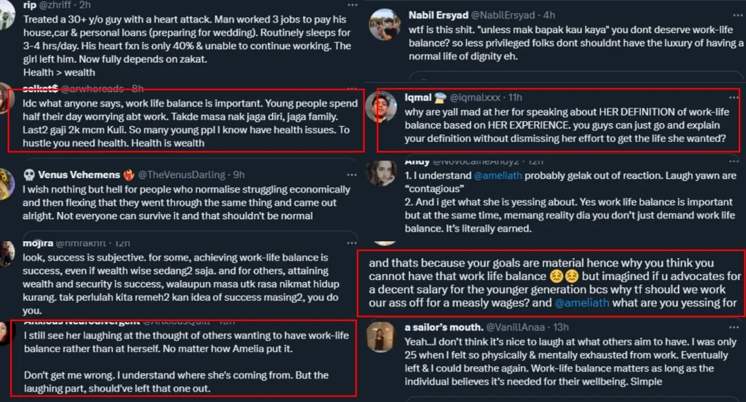This screenshot has width=746, height=402.
Task: Open more options on @arwhoreads tweet
Action: point(352,89)
